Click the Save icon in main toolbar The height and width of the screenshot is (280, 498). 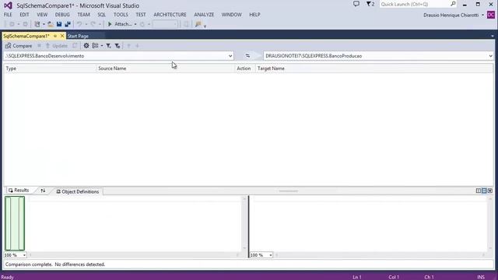[x=59, y=24]
